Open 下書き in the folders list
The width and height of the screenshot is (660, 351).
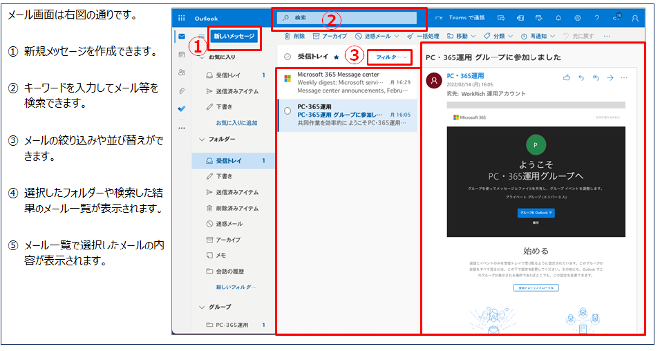tap(233, 176)
